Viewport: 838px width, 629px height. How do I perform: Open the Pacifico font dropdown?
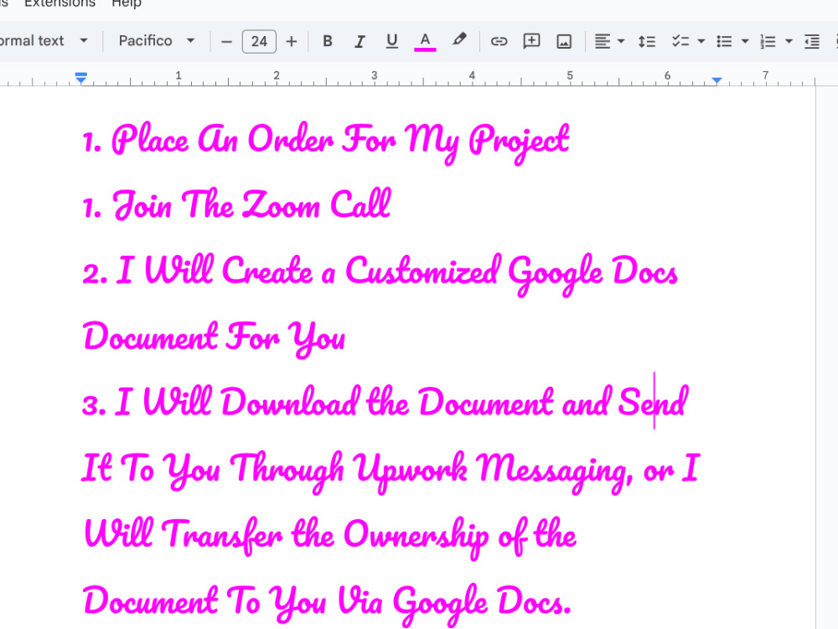[156, 40]
